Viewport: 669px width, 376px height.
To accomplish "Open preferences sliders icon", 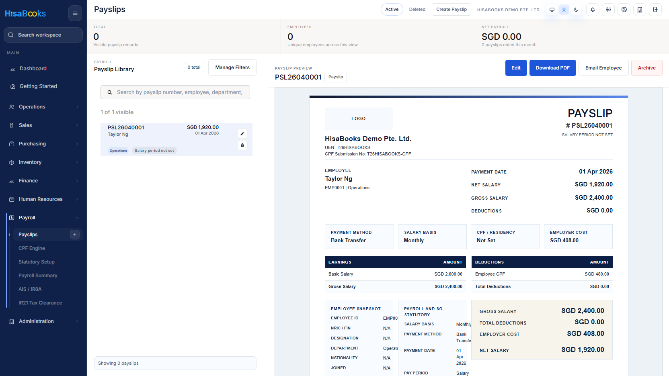I will 608,10.
